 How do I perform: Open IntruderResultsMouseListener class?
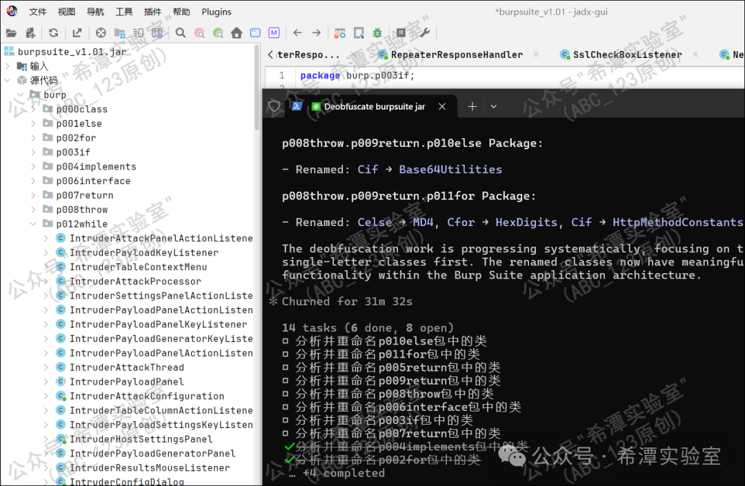pos(143,467)
